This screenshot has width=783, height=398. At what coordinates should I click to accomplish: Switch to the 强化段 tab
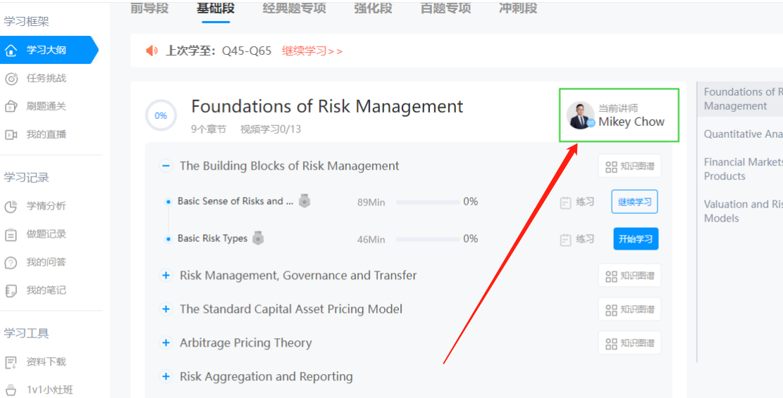click(x=373, y=8)
